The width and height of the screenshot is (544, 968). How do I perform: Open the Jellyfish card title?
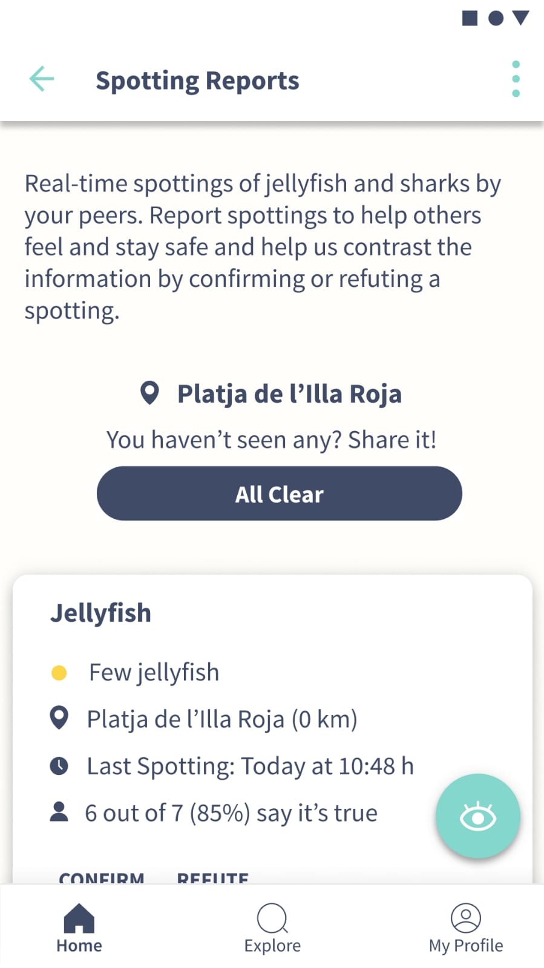(100, 613)
